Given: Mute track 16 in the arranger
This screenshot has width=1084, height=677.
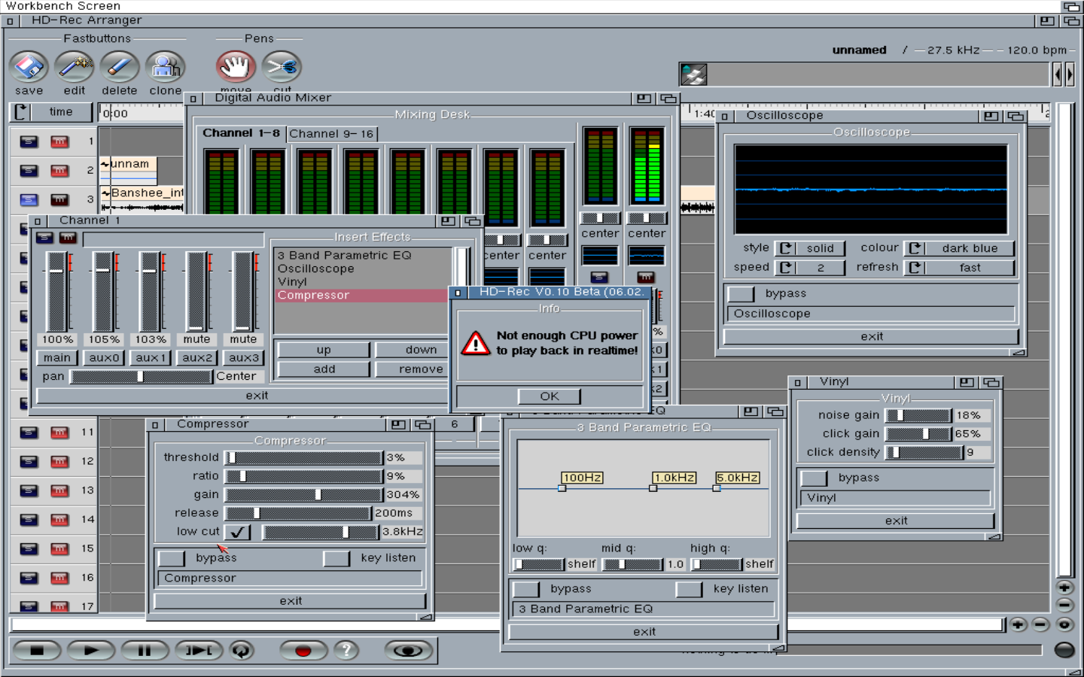Looking at the screenshot, I should 59,578.
